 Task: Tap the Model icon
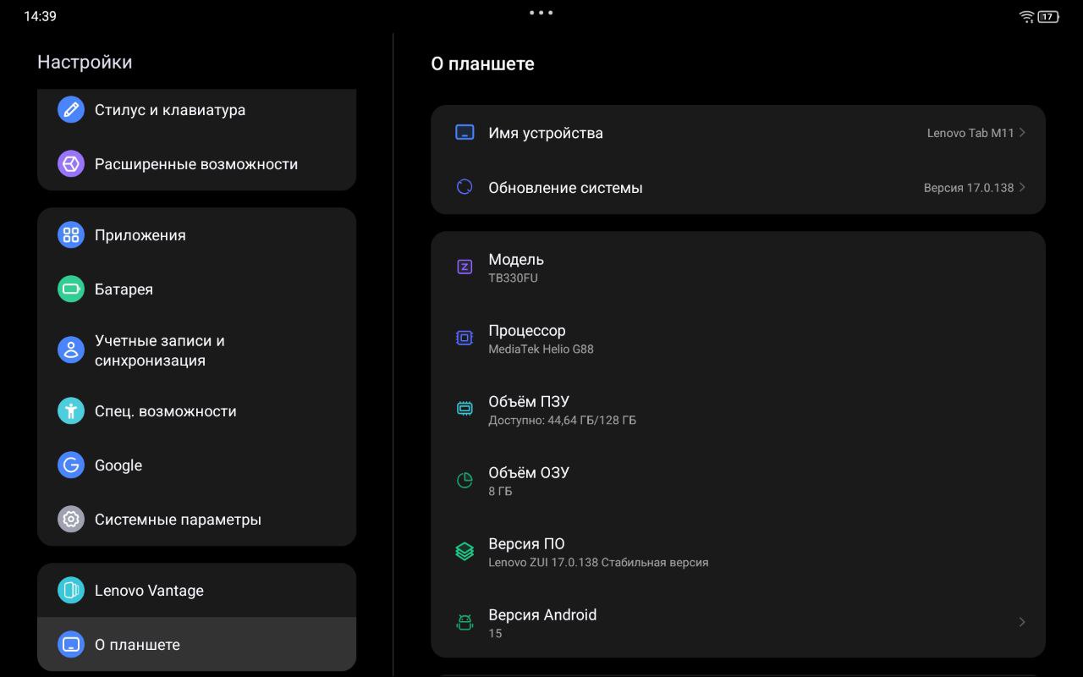tap(465, 267)
